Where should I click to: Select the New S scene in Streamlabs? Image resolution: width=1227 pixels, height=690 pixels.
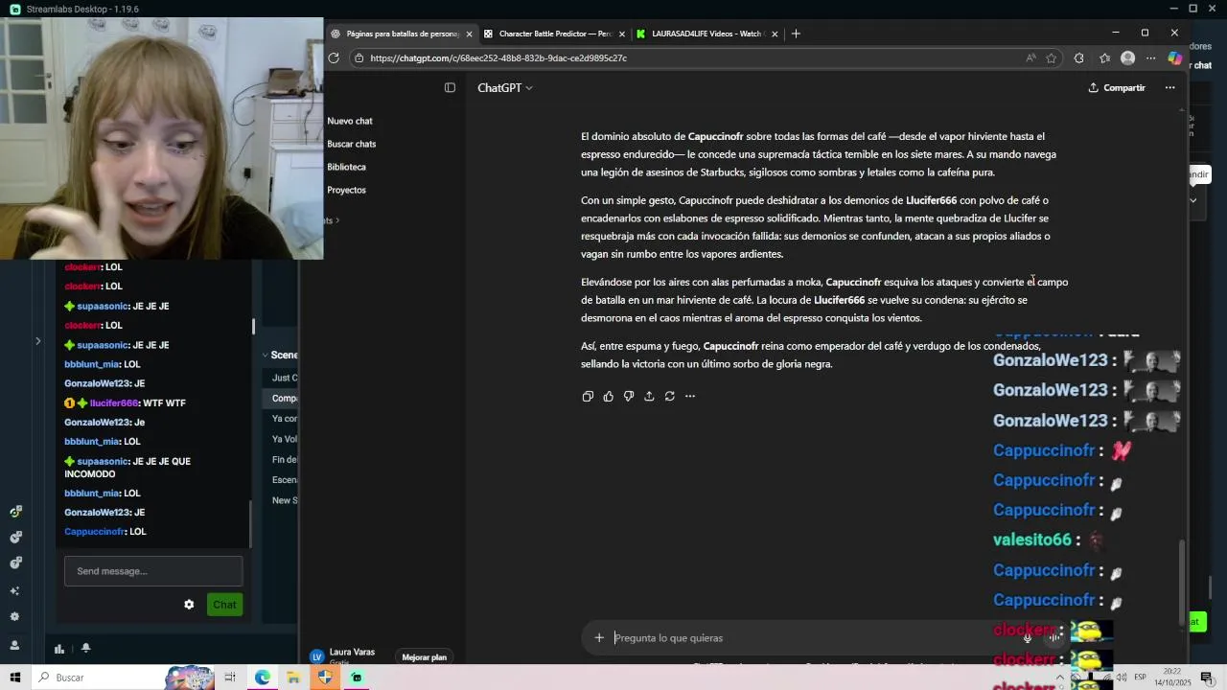point(285,500)
